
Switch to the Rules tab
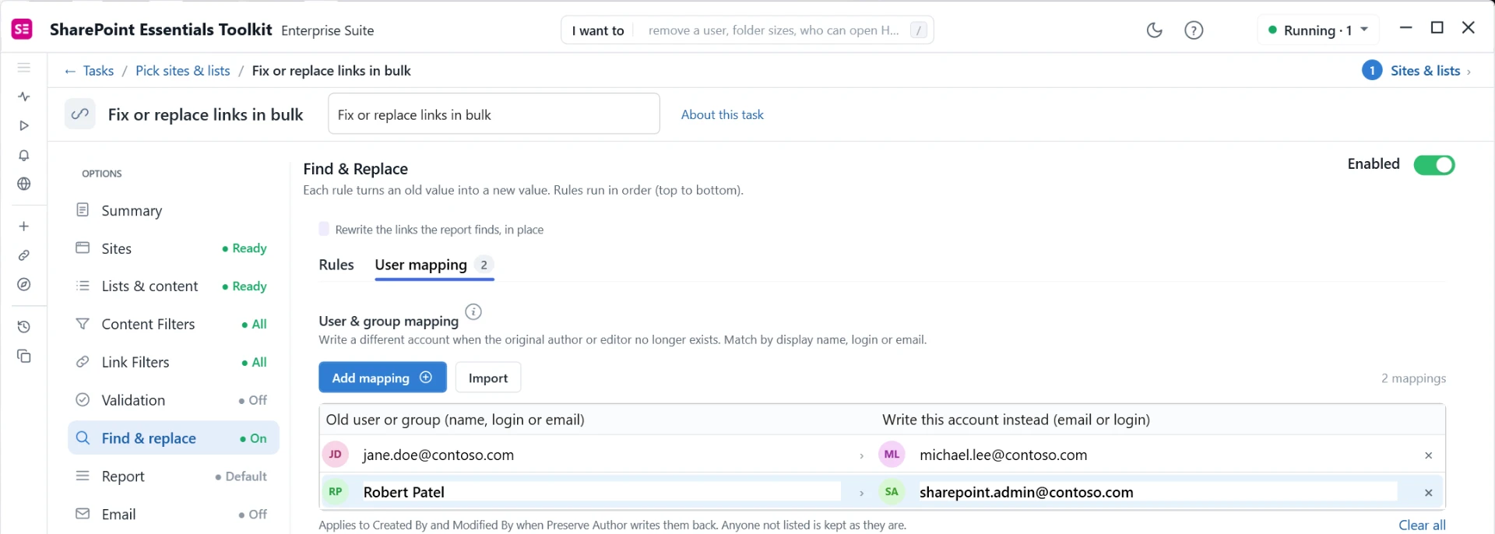(336, 265)
